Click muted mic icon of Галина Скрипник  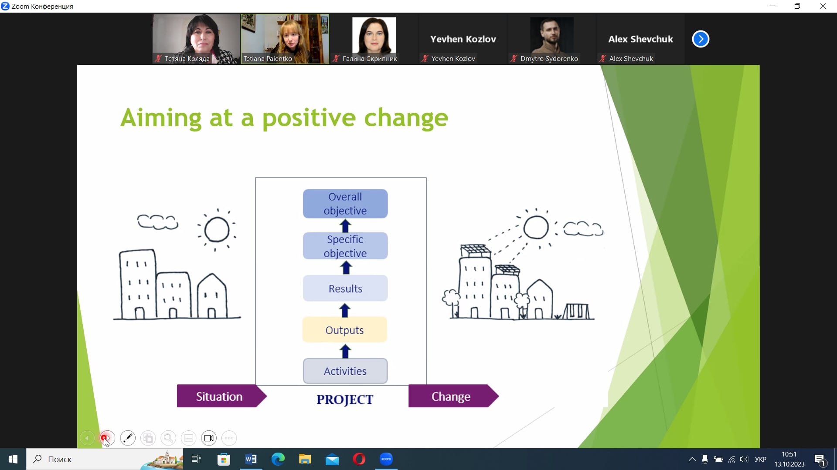(x=336, y=58)
